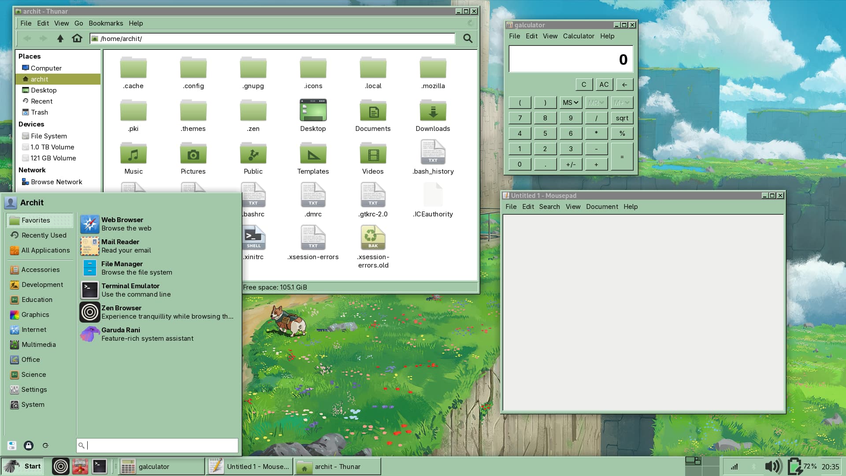Click the lock screen icon in menu
The image size is (846, 476).
[x=29, y=446]
